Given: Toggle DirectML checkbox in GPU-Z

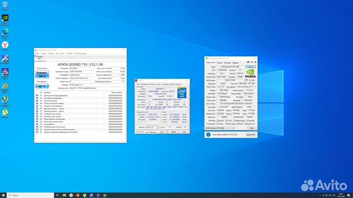Looking at the screenshot, I should pos(248,121).
